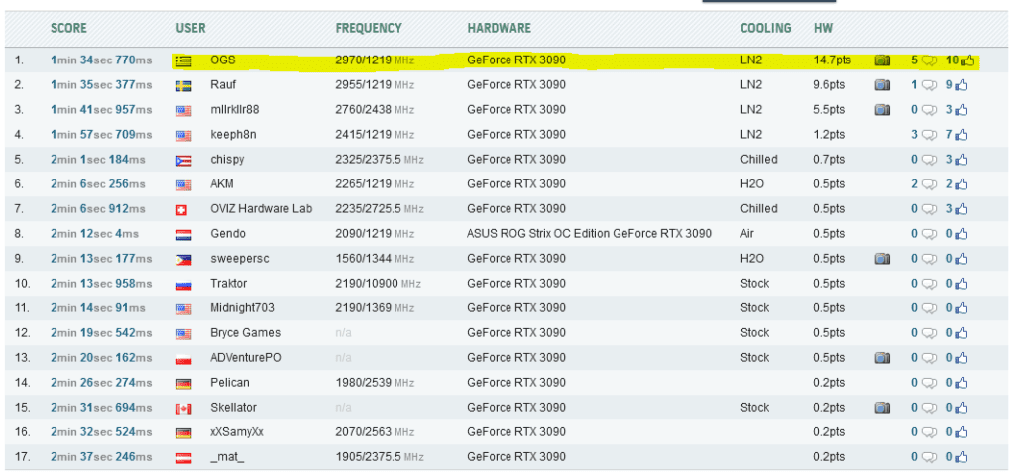Open Skellator's camera picture icon
Viewport: 1015px width, 476px height.
pyautogui.click(x=881, y=408)
